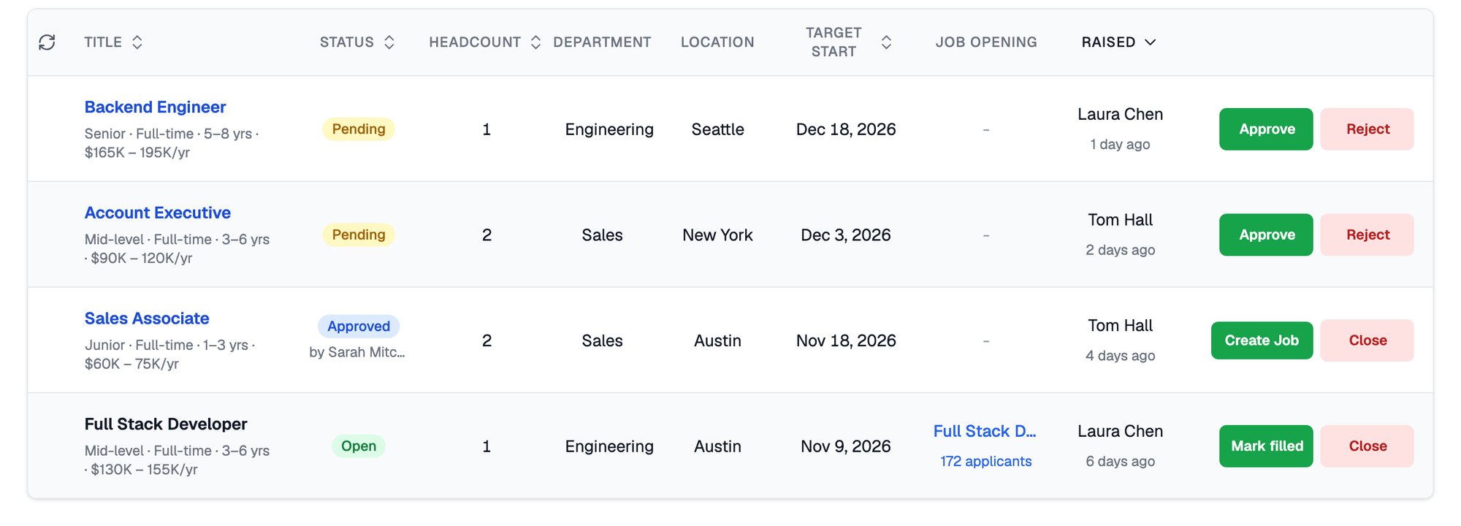Sort by Title column arrows
This screenshot has width=1461, height=526.
coord(137,42)
